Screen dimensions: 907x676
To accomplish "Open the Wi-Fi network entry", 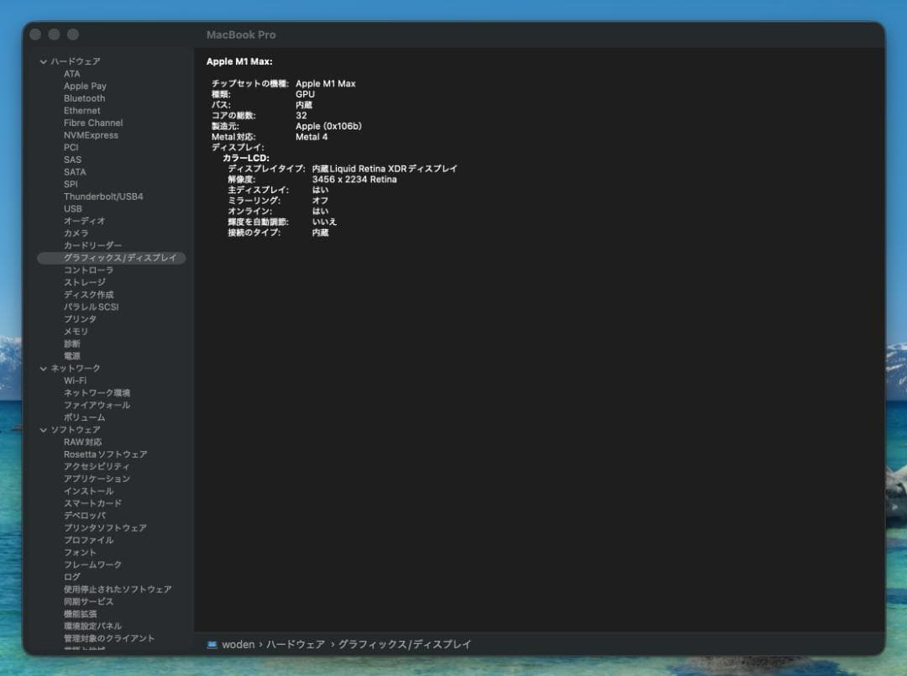I will click(75, 380).
